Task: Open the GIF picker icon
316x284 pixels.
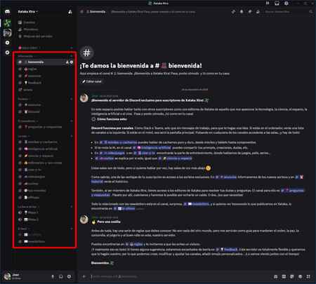Action: [284, 276]
